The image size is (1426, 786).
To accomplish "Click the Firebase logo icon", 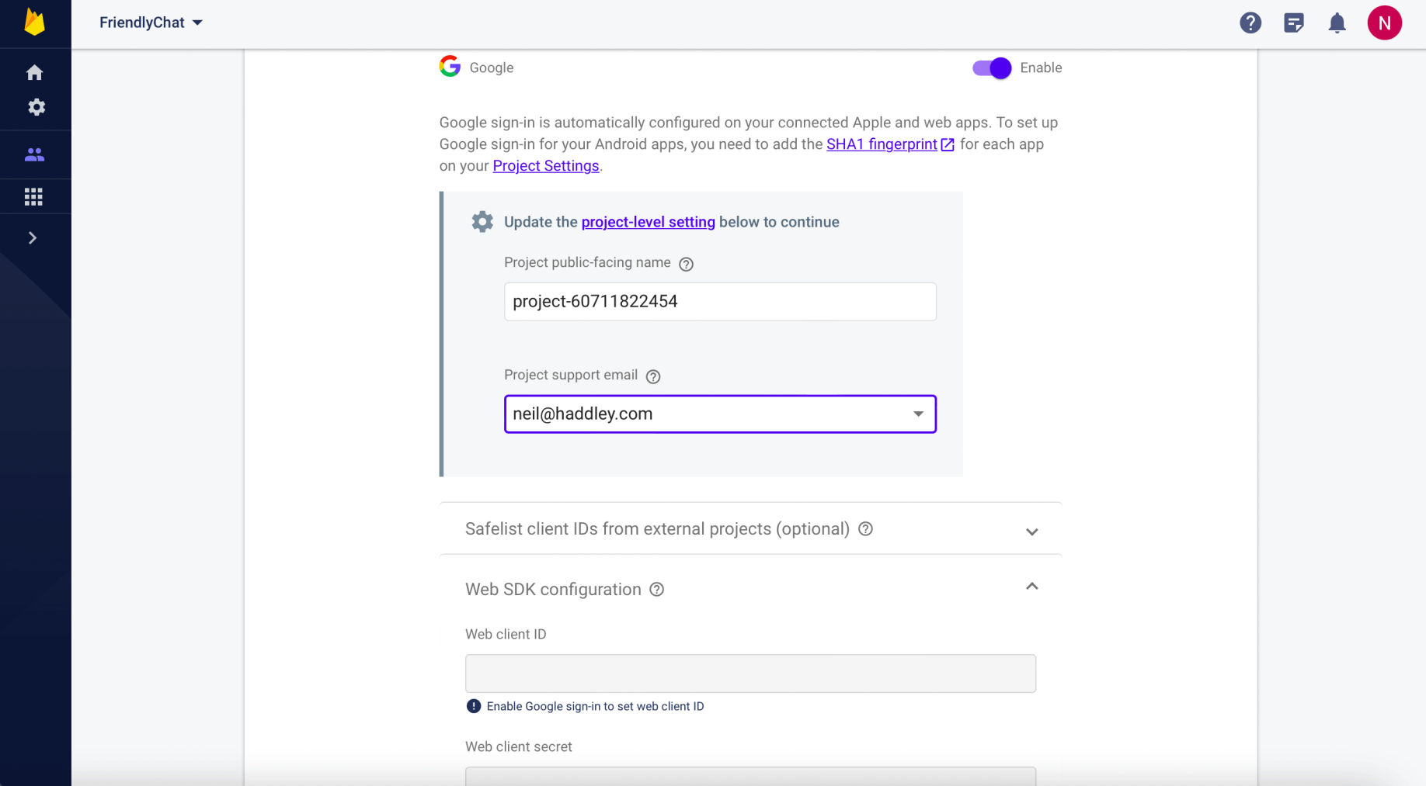I will tap(35, 23).
